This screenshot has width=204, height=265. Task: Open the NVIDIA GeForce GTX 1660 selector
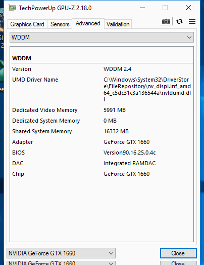[x=61, y=253]
